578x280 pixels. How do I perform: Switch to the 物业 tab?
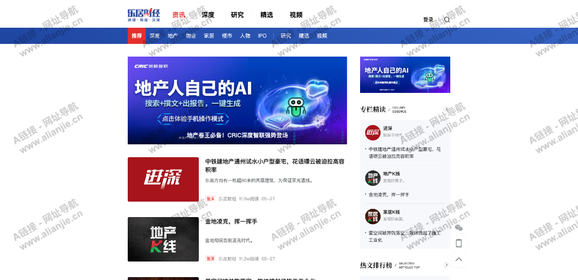pyautogui.click(x=191, y=36)
